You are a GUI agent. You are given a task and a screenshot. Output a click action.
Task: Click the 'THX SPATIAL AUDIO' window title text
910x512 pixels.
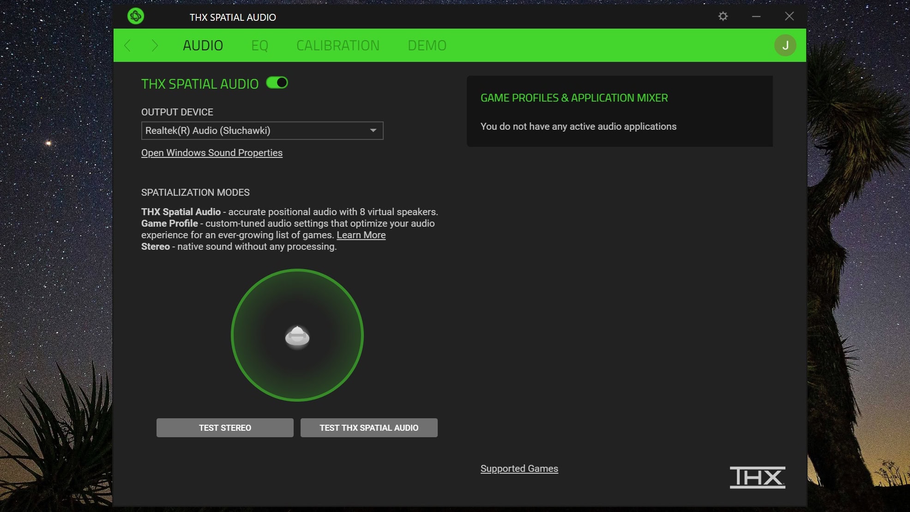click(233, 17)
